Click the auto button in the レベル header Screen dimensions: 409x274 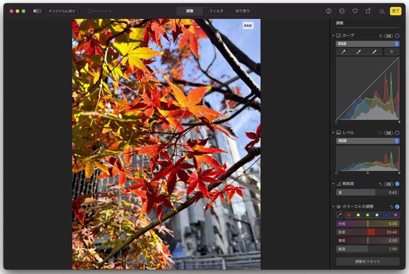pyautogui.click(x=389, y=133)
